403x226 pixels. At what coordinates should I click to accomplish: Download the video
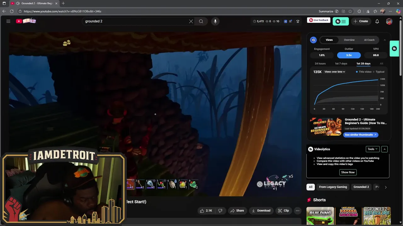coord(261,211)
